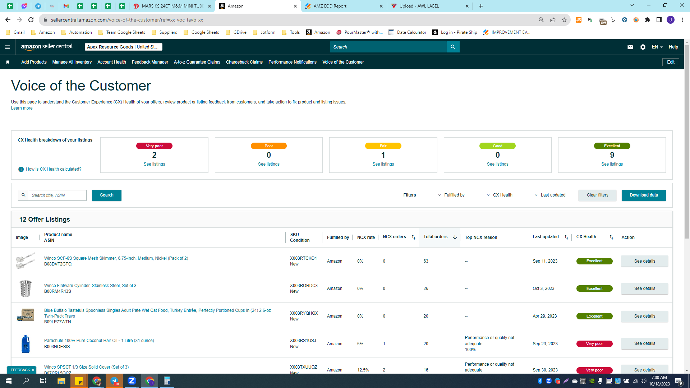Open Zoom from the taskbar
The width and height of the screenshot is (690, 388).
pos(132,381)
